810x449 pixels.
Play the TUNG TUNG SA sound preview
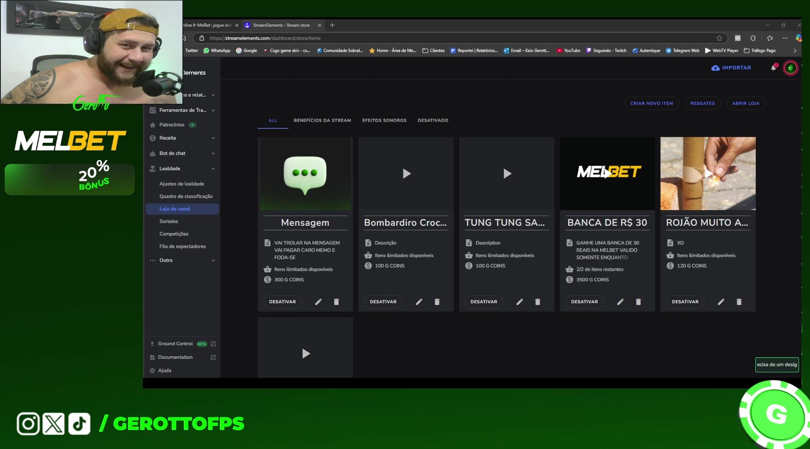click(507, 174)
